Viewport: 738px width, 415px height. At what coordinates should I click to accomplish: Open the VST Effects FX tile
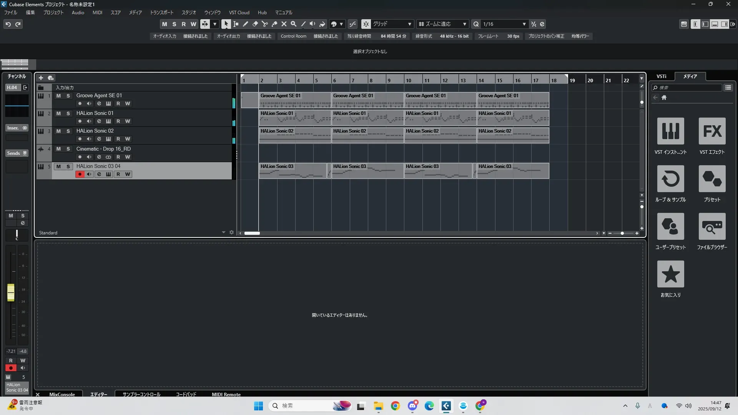tap(712, 131)
